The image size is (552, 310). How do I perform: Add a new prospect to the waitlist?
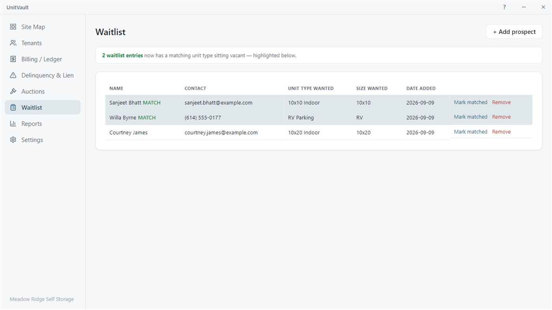point(514,32)
